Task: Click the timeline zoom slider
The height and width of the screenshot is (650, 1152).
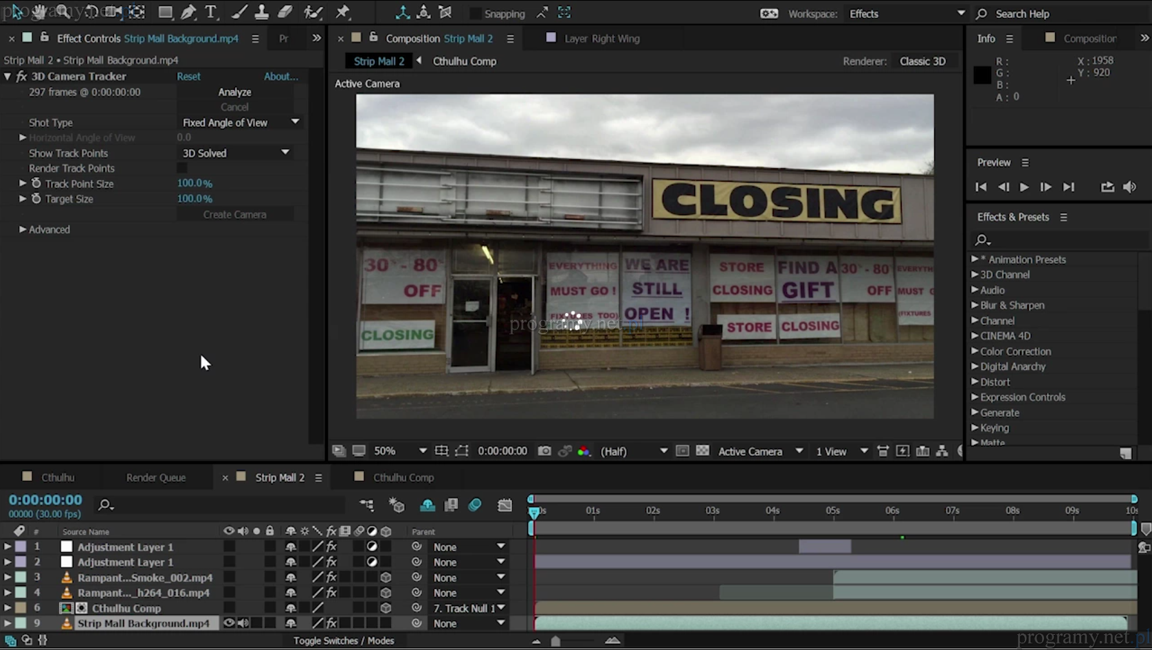Action: click(555, 641)
